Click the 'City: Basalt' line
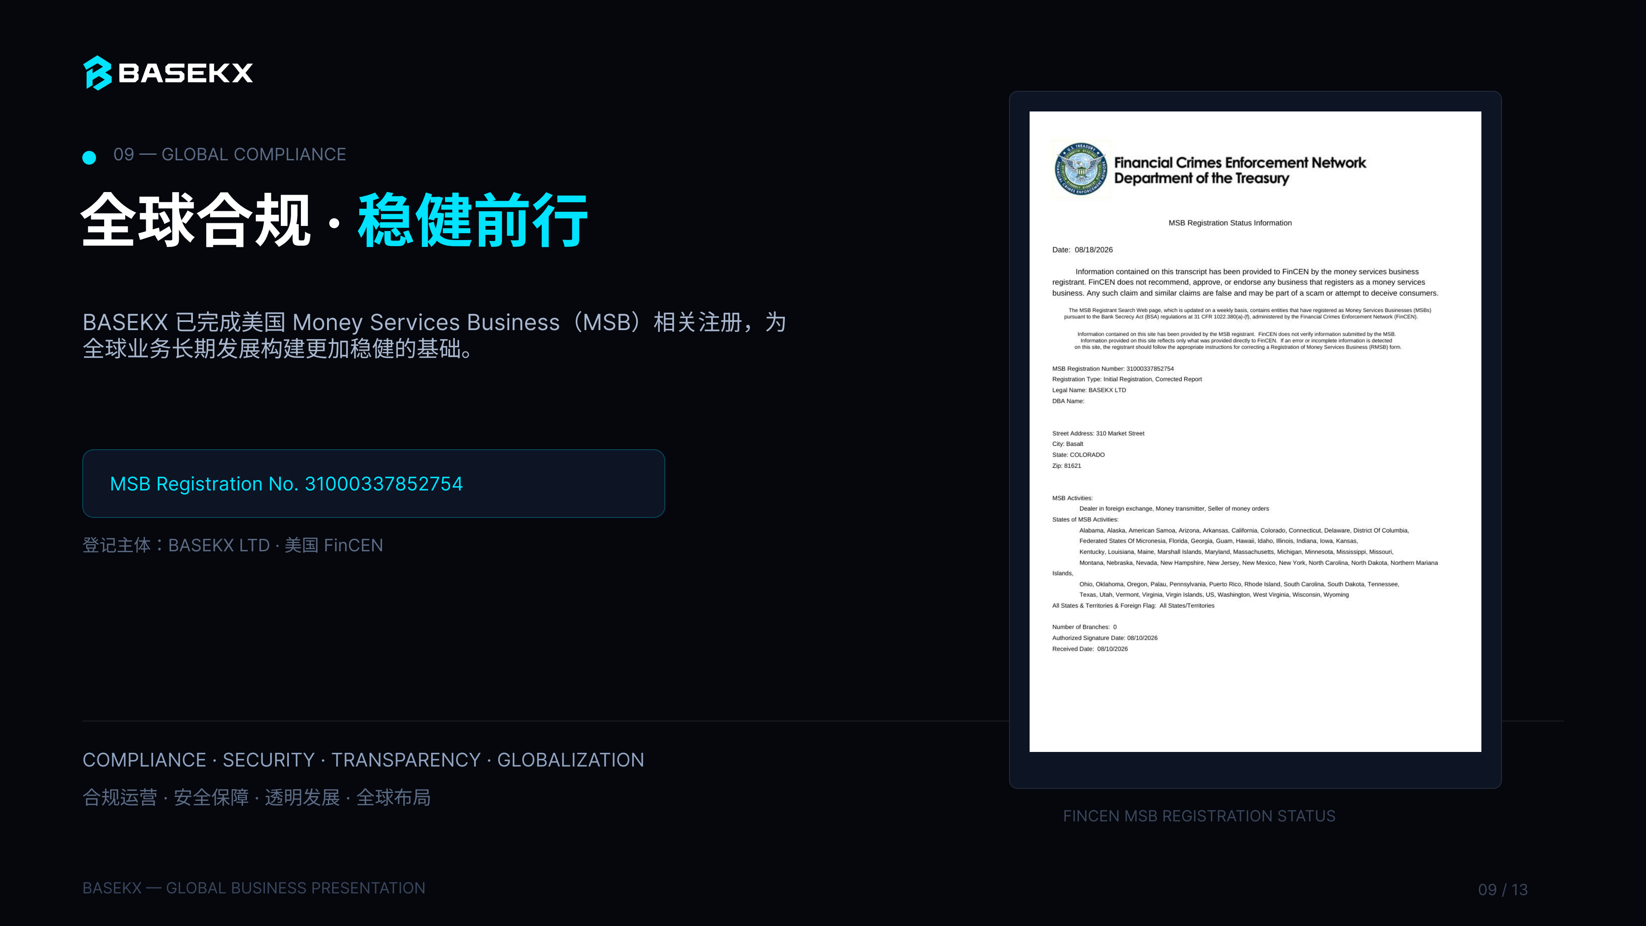Screen dimensions: 1646x926 point(1068,444)
